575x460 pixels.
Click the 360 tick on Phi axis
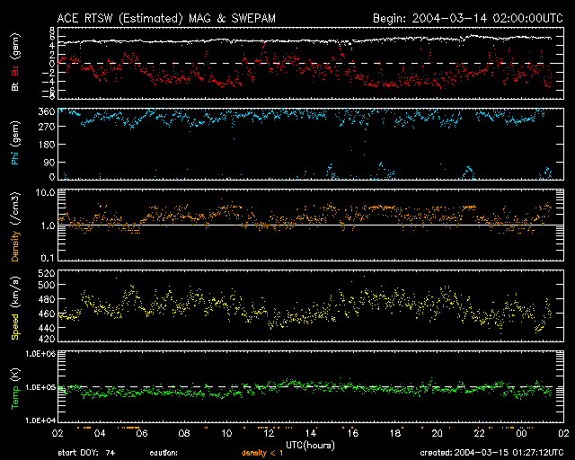46,111
